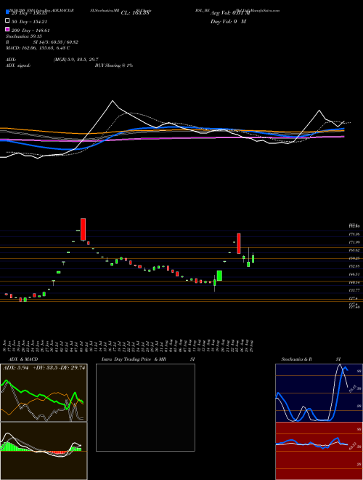363x480 pixels.
Task: Click the large red candlestick in late August
Action: (239, 244)
